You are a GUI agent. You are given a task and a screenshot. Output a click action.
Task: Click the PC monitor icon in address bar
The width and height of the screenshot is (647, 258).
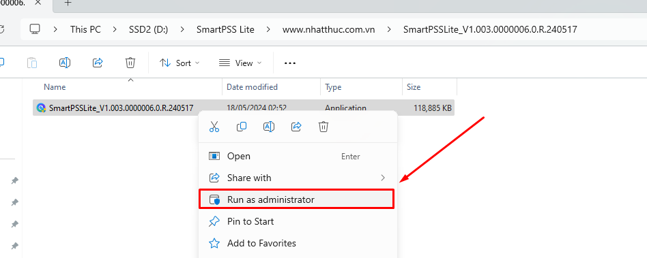tap(35, 29)
